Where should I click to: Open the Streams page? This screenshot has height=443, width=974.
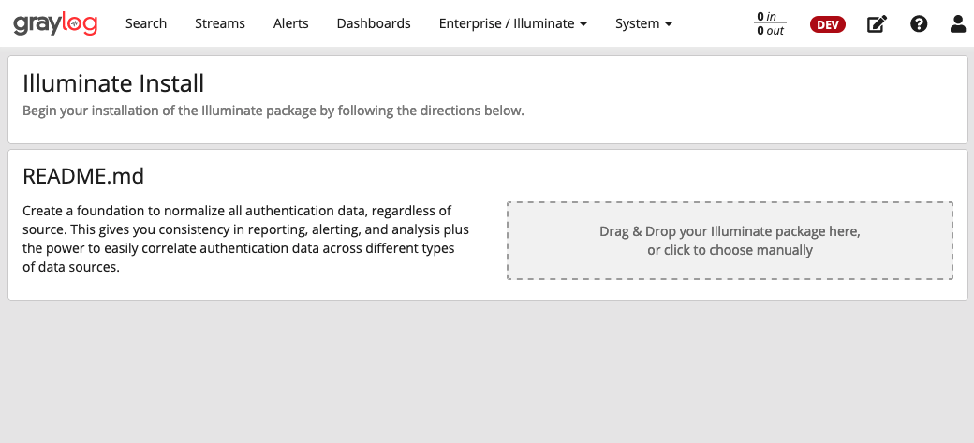click(x=220, y=23)
